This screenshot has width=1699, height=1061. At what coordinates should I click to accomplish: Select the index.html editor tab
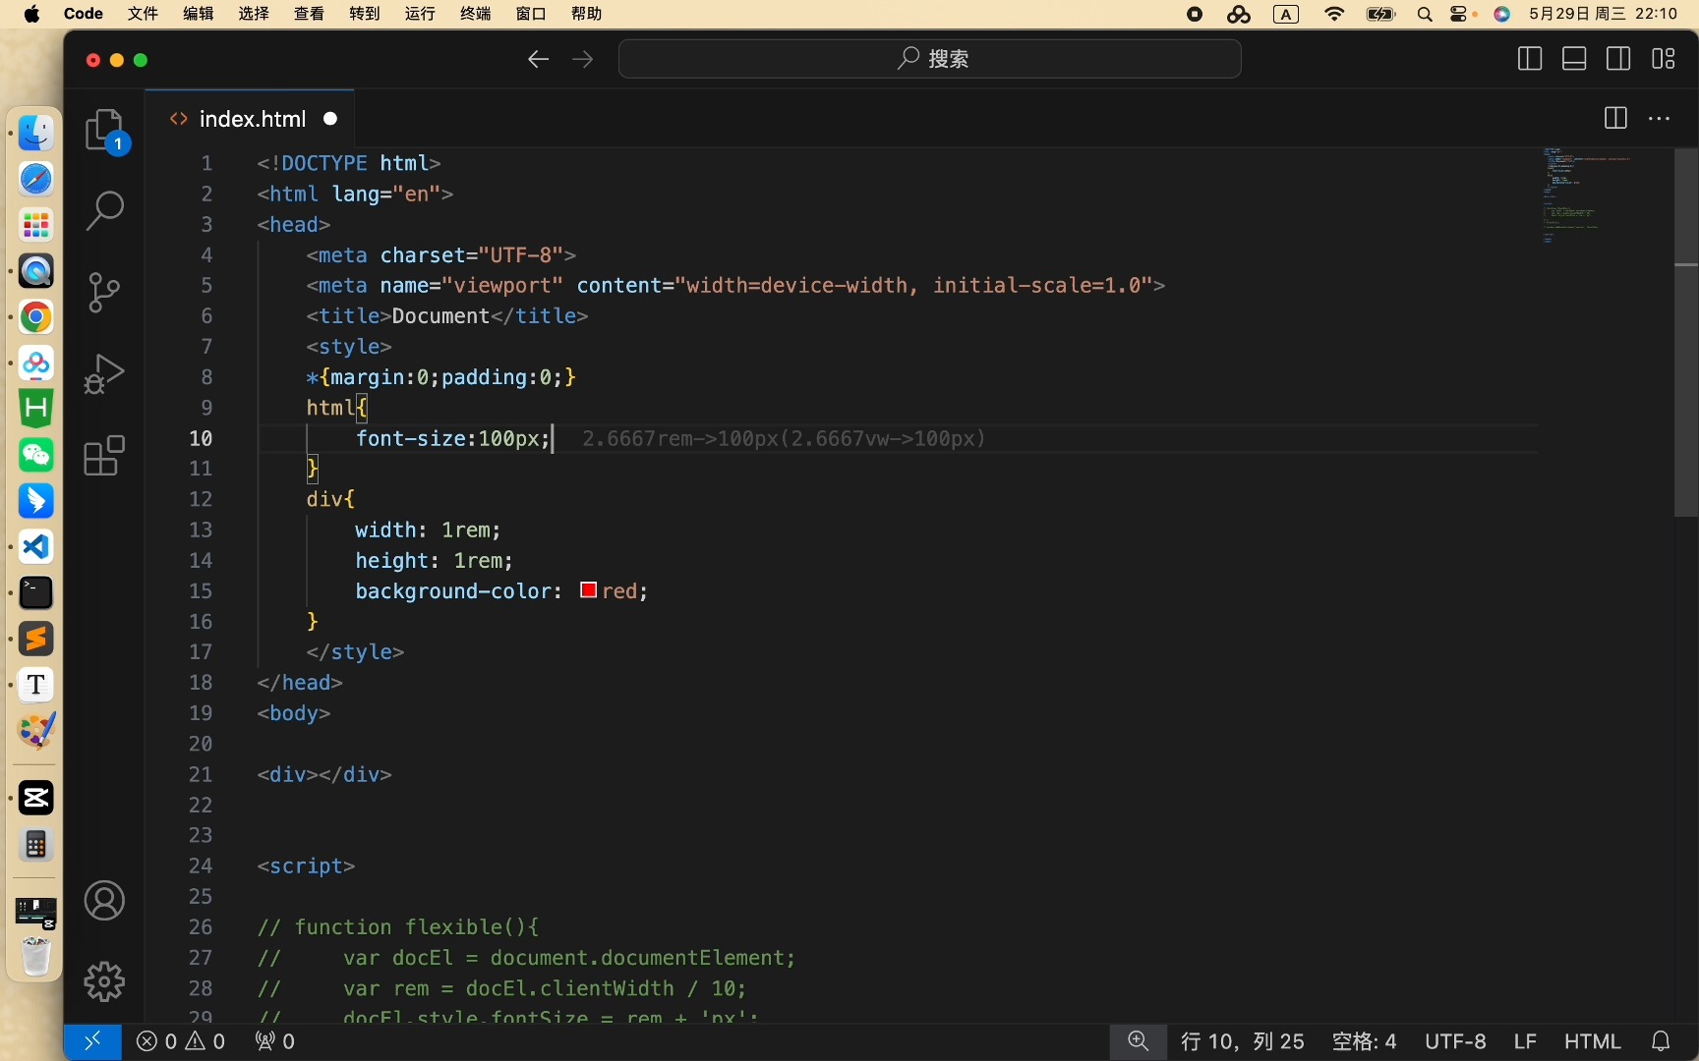250,119
